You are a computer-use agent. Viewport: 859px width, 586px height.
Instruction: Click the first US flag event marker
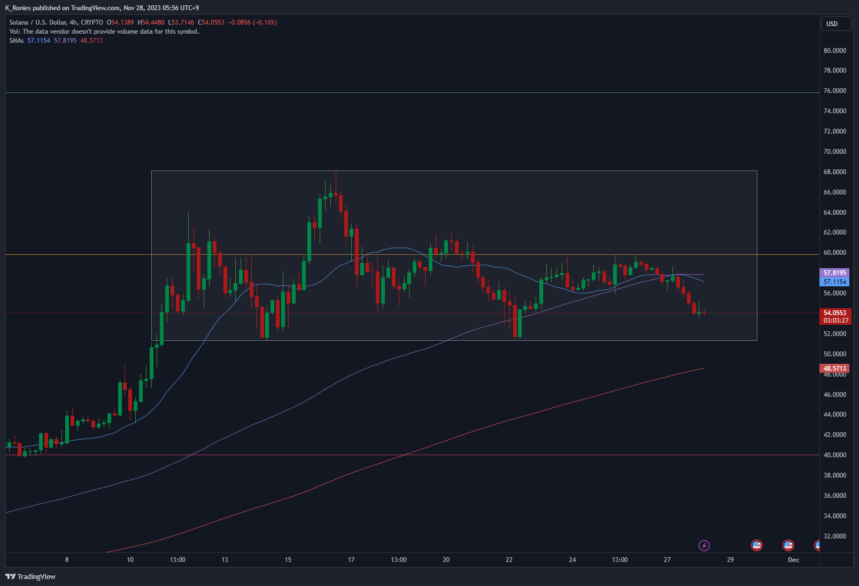click(756, 545)
